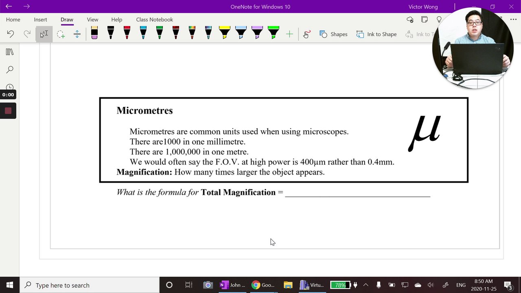The image size is (521, 293).
Task: Open the Camera app in taskbar
Action: click(208, 285)
